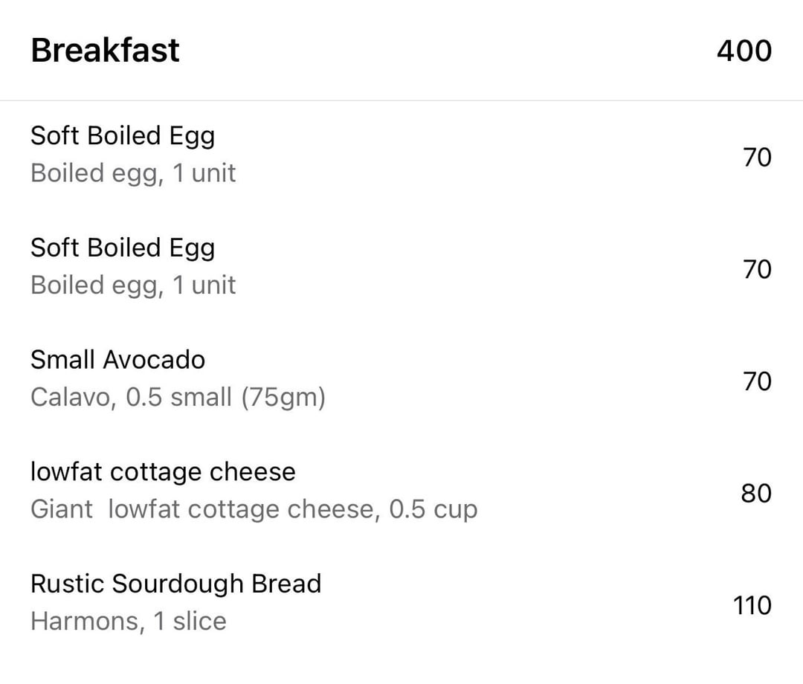Select the 'Giant lowfat cottage cheese, 0.5 cup' detail

[254, 509]
